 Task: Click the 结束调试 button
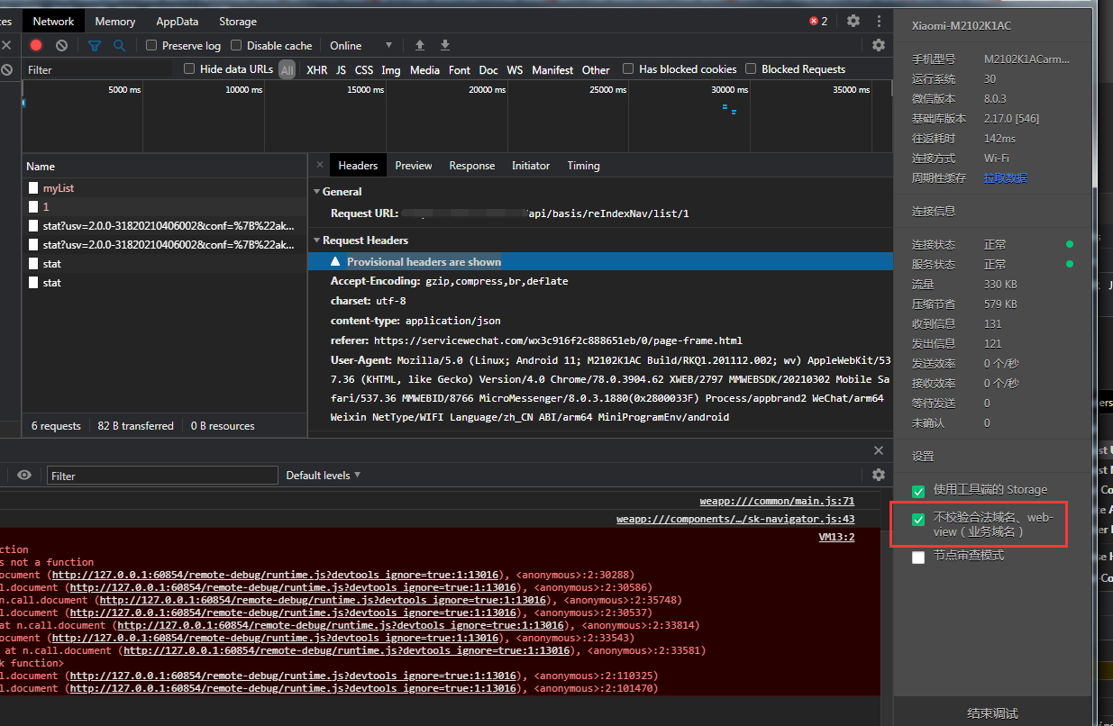pos(993,713)
